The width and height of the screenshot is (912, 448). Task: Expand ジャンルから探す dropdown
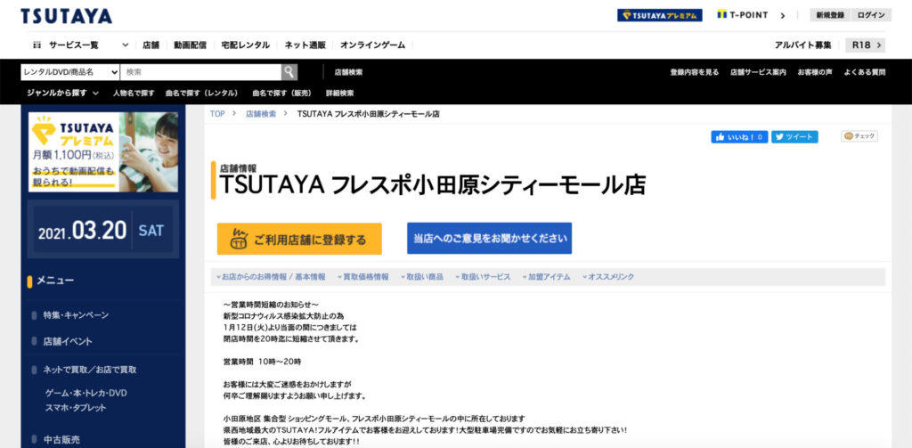[x=63, y=94]
